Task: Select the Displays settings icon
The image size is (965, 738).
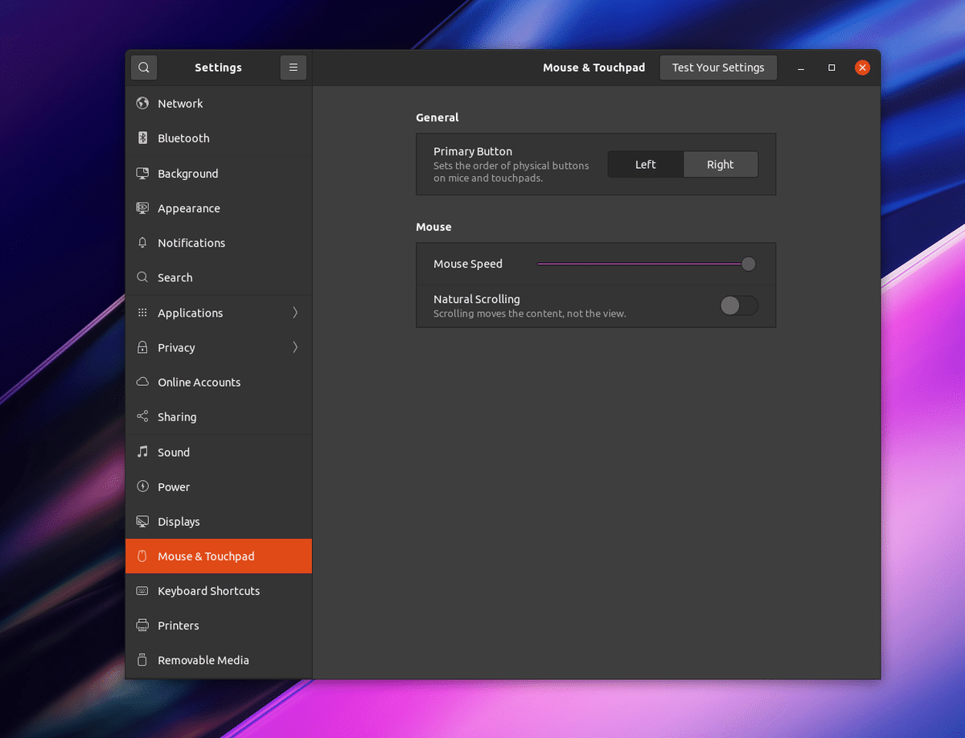Action: (142, 521)
